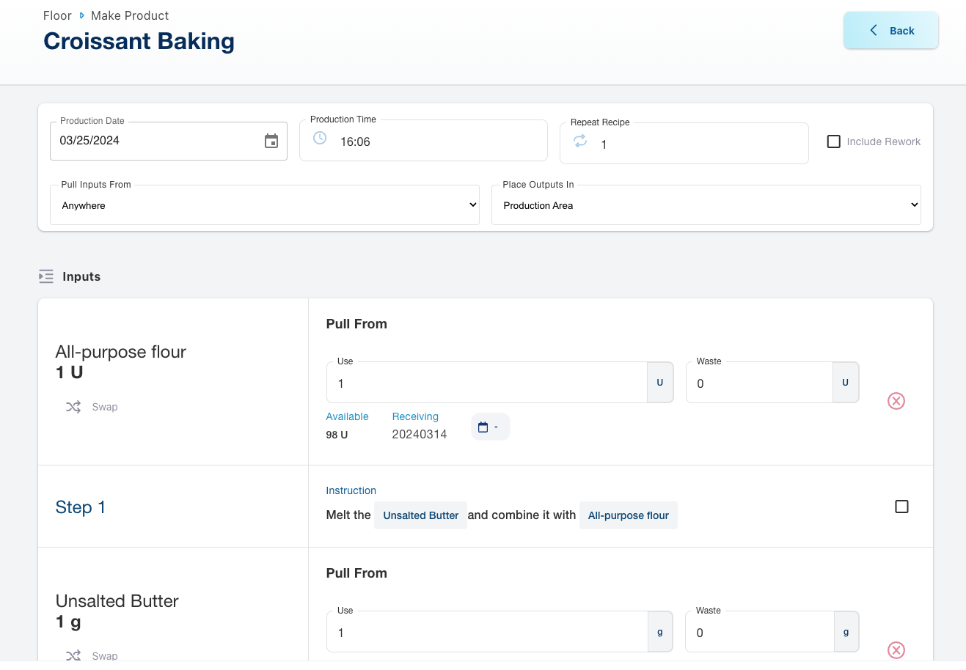Check off Step 1 instruction checkbox
The width and height of the screenshot is (966, 670).
(x=901, y=507)
